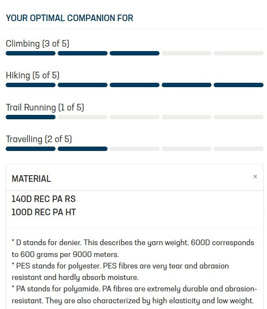Click the 140D REC PA RS material text
267x309 pixels.
(x=44, y=199)
